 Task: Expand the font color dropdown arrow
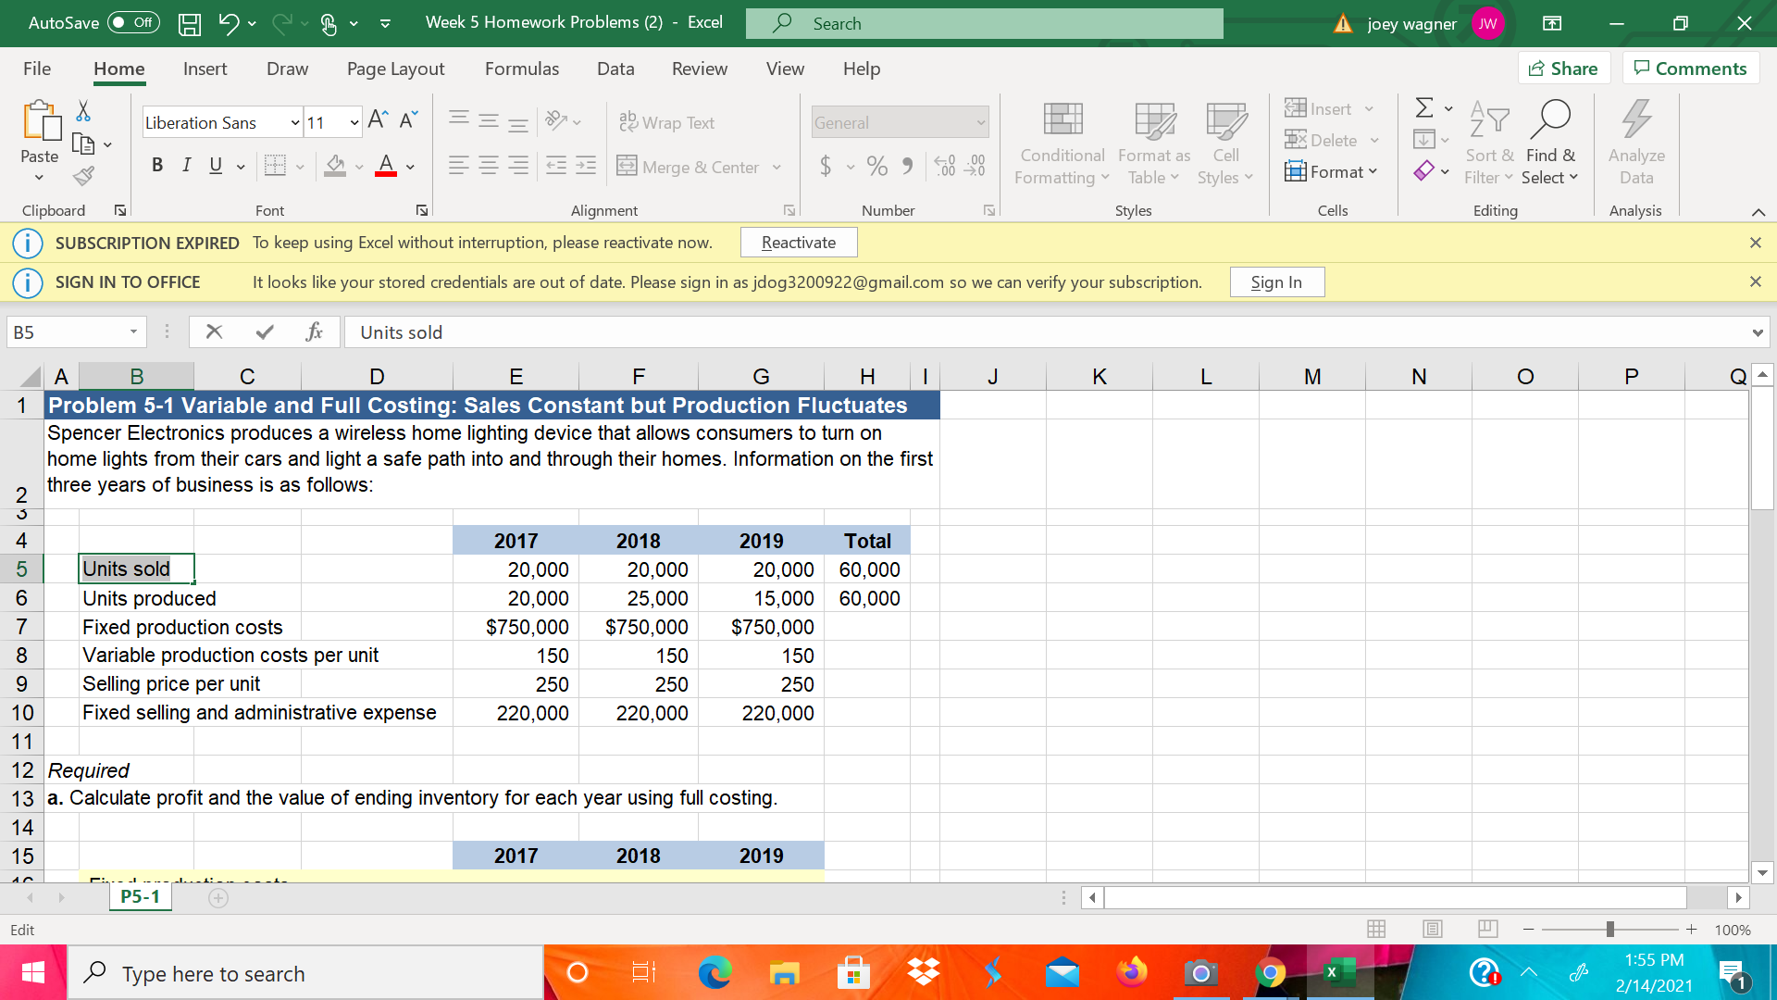click(408, 168)
